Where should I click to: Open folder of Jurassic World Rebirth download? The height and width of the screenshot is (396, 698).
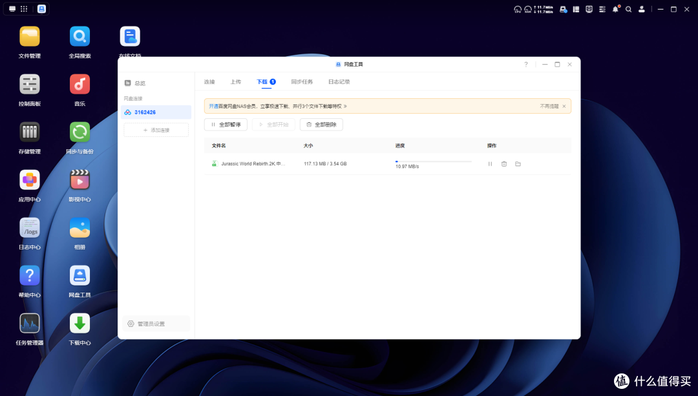(518, 163)
